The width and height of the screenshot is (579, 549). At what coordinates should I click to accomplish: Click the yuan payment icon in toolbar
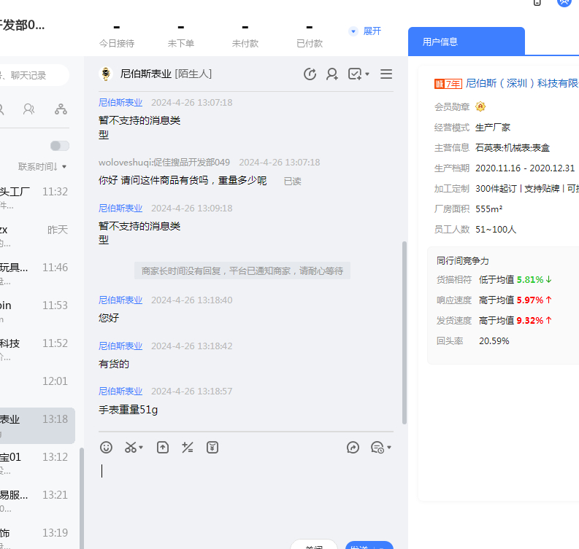point(212,448)
